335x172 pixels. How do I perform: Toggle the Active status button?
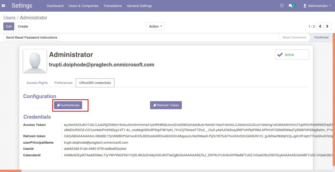click(292, 55)
